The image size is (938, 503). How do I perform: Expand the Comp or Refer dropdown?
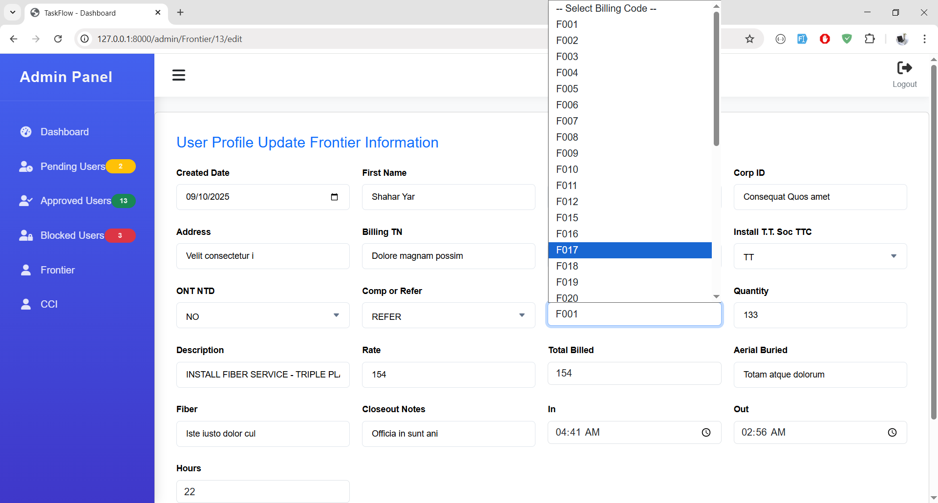tap(448, 316)
